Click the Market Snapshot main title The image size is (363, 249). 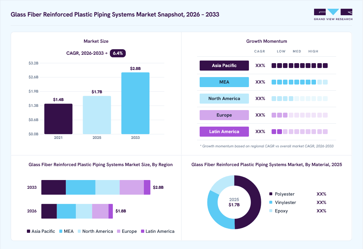[115, 14]
